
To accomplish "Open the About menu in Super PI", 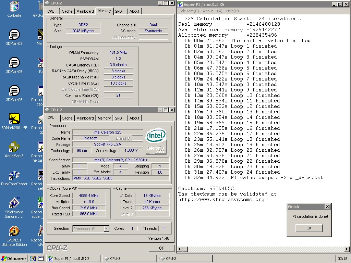I will pyautogui.click(x=213, y=11).
